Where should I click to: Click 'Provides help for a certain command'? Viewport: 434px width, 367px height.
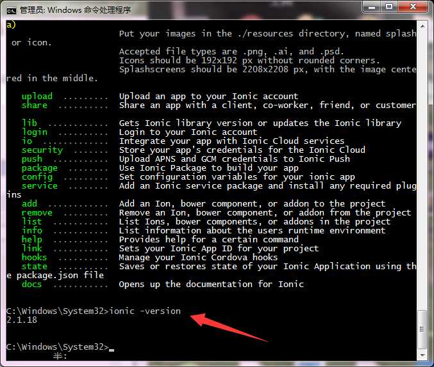tap(209, 239)
